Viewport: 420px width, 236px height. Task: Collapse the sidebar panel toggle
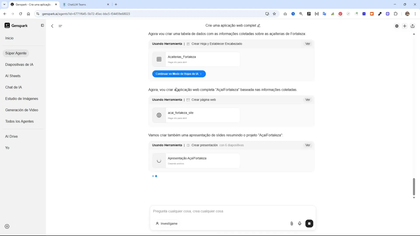click(x=42, y=25)
